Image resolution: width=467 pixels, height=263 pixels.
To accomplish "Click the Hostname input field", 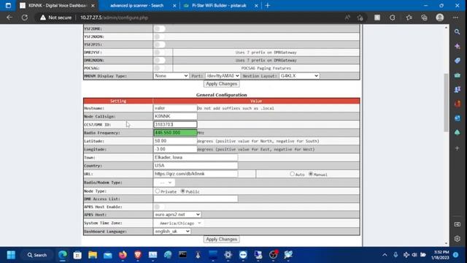I will coord(175,108).
